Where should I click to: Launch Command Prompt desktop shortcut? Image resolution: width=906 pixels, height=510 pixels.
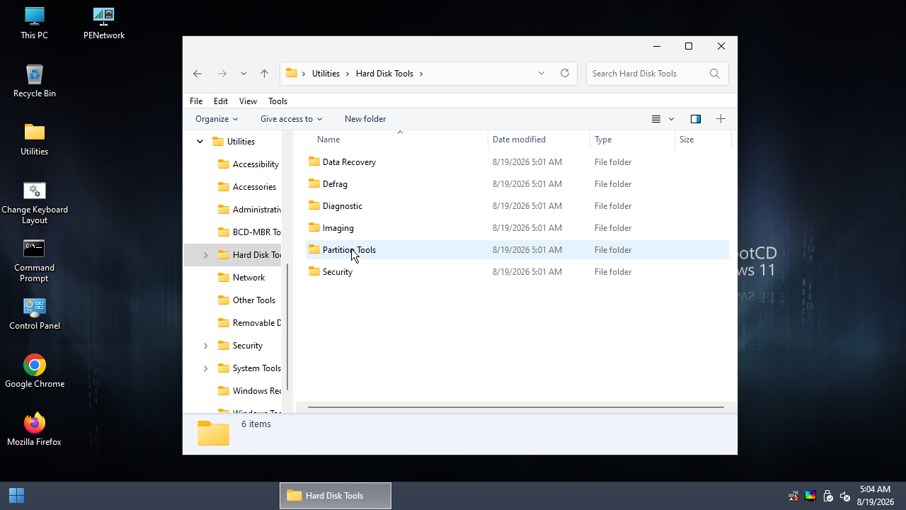point(34,261)
